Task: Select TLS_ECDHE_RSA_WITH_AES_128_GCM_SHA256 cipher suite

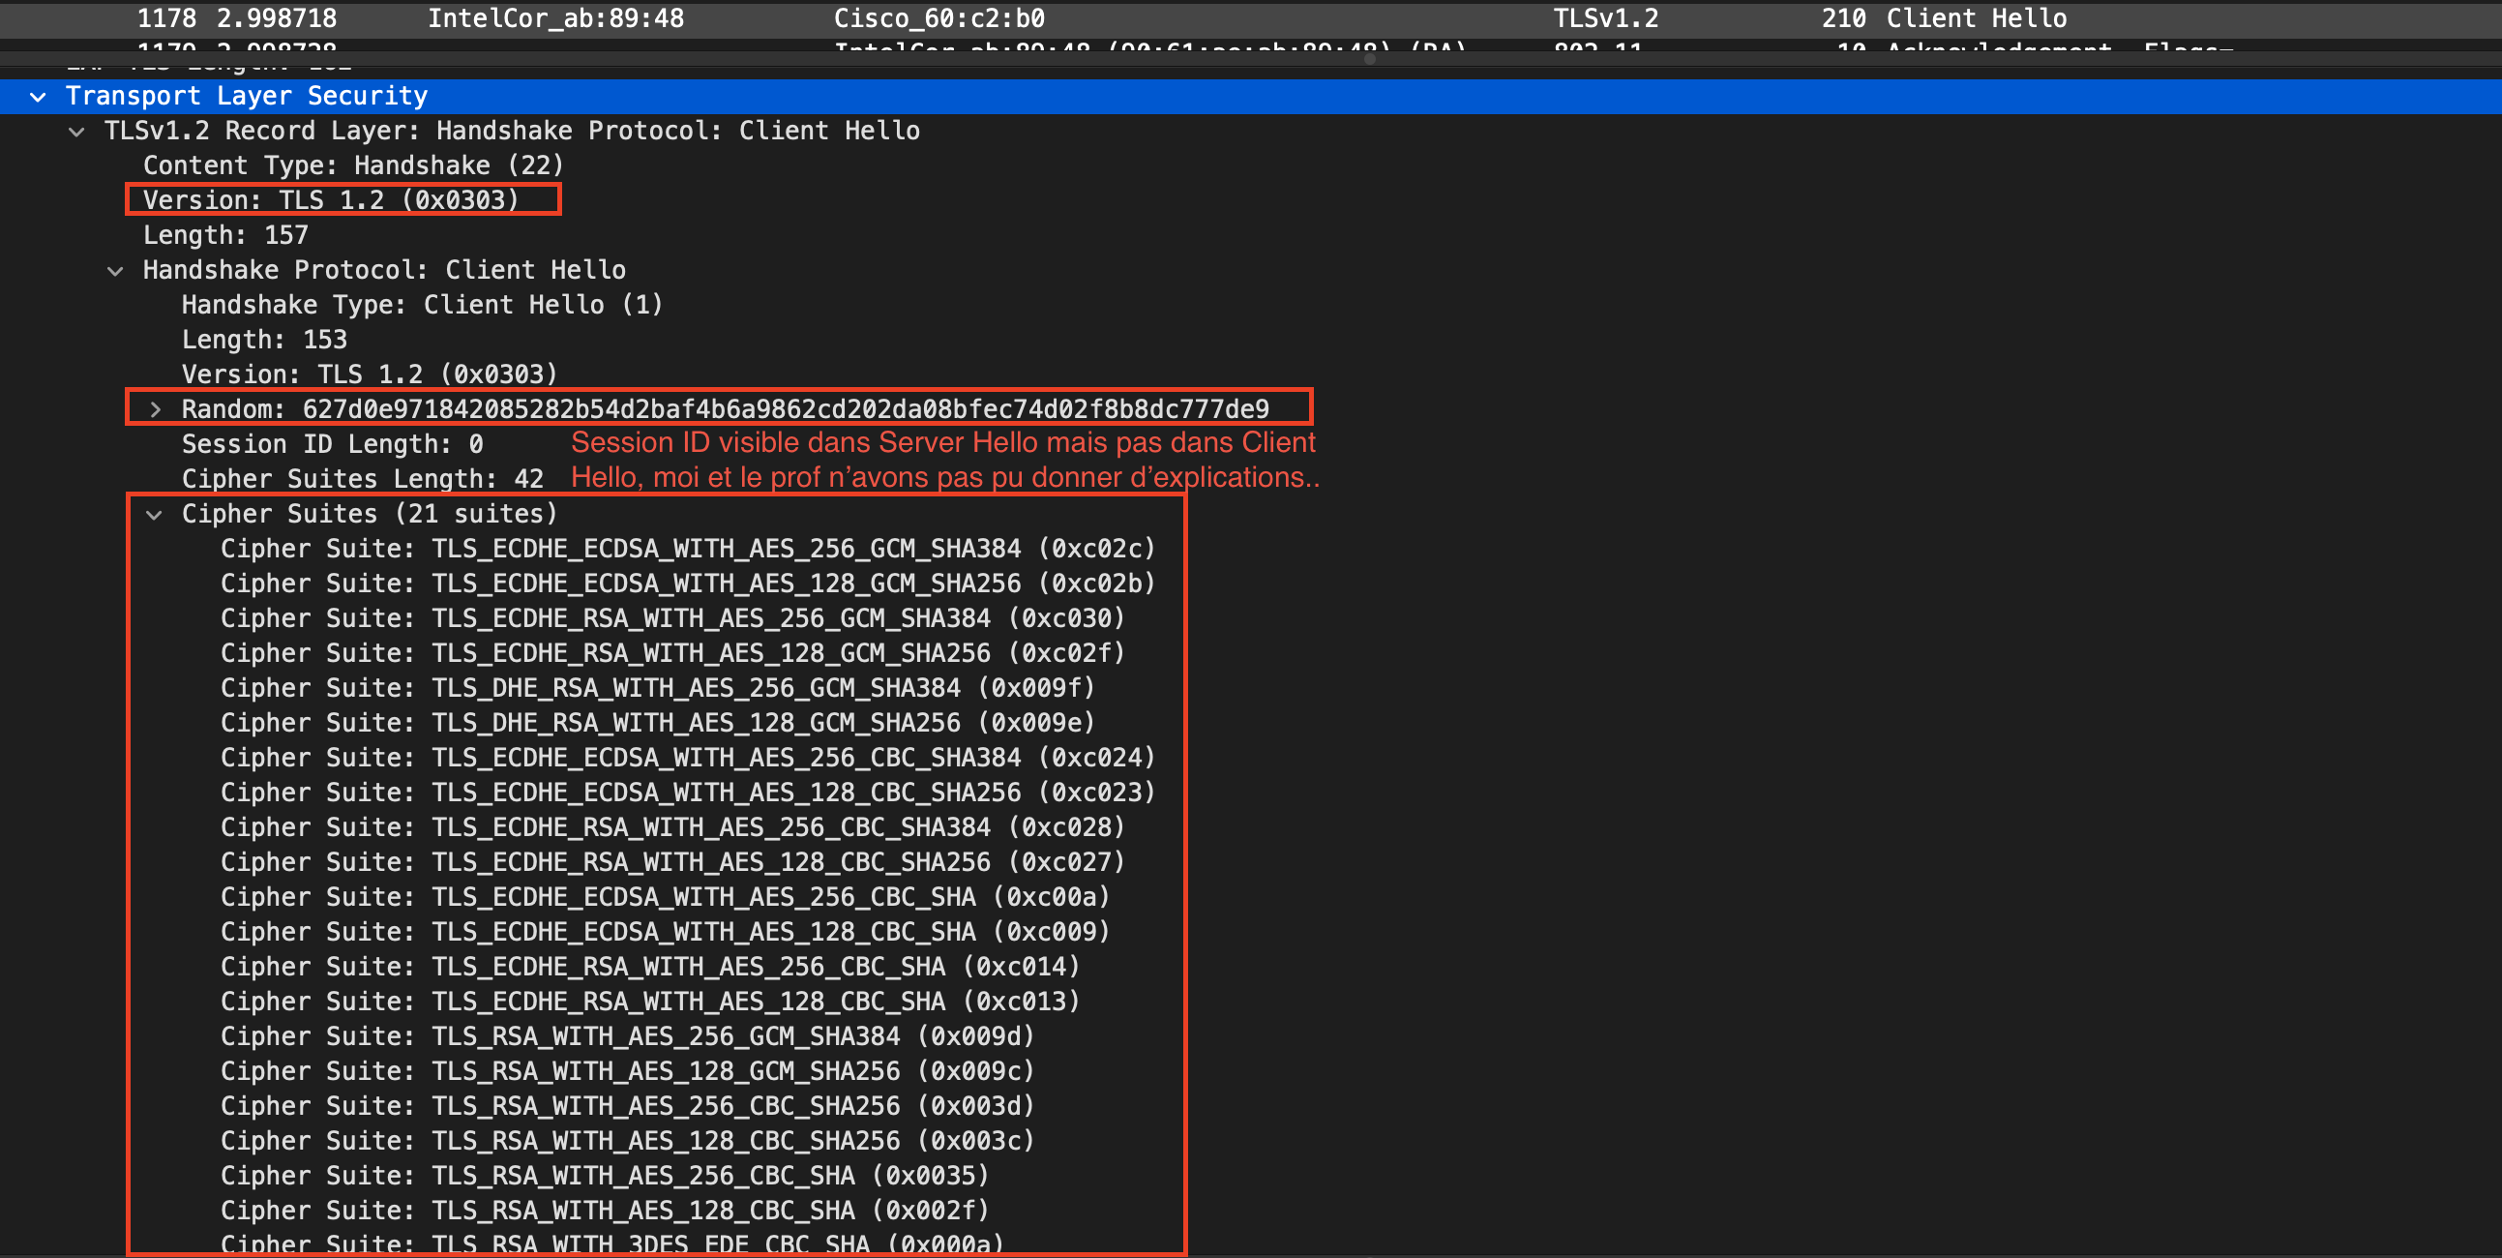Action: click(x=672, y=654)
